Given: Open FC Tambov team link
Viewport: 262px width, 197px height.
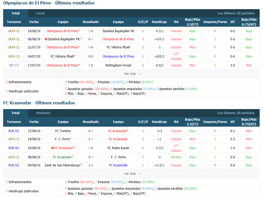Looking at the screenshot, I should coord(63,131).
